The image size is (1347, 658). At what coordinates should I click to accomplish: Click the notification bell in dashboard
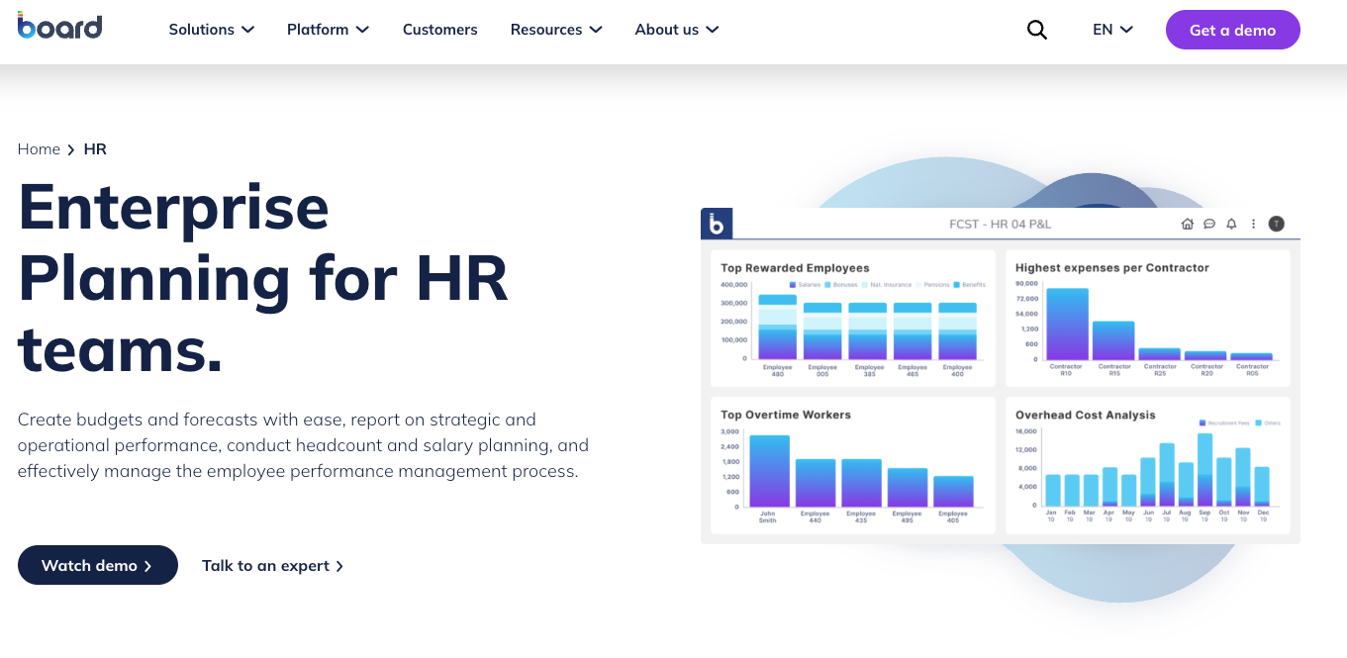point(1231,224)
